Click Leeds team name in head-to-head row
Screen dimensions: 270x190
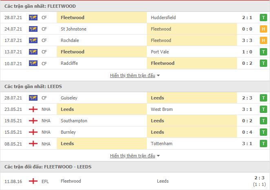pyautogui.click(x=163, y=181)
